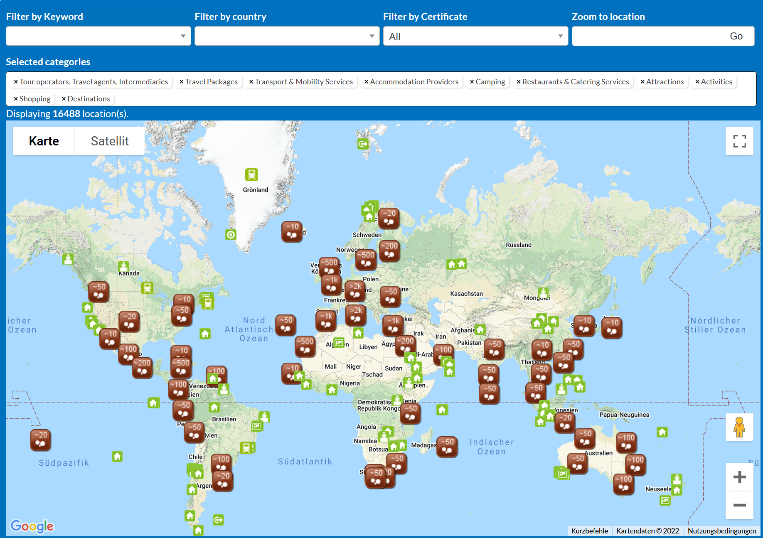
Task: Zoom out with the minus button
Action: (x=739, y=505)
